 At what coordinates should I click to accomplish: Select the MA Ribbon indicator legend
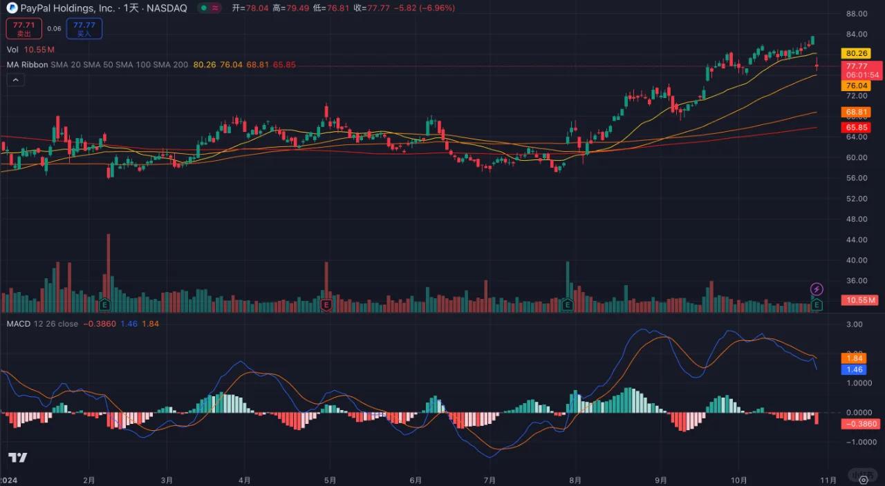tap(27, 65)
